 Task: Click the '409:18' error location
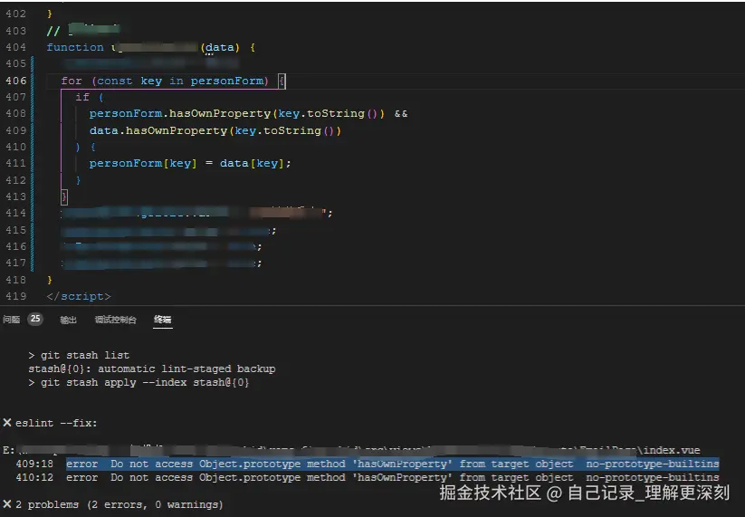tap(34, 464)
